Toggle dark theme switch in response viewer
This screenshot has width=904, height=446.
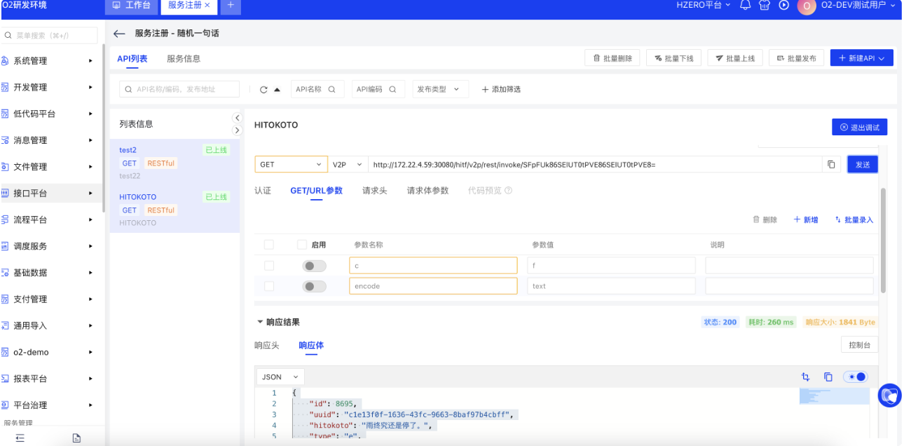pos(855,377)
